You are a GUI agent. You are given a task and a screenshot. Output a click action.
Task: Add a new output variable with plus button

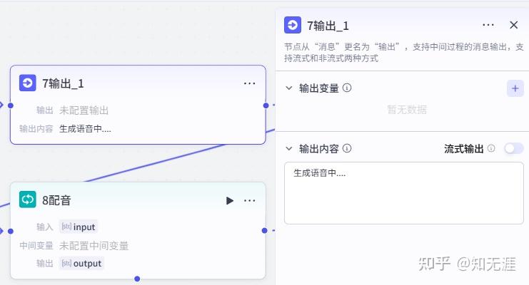pos(515,88)
